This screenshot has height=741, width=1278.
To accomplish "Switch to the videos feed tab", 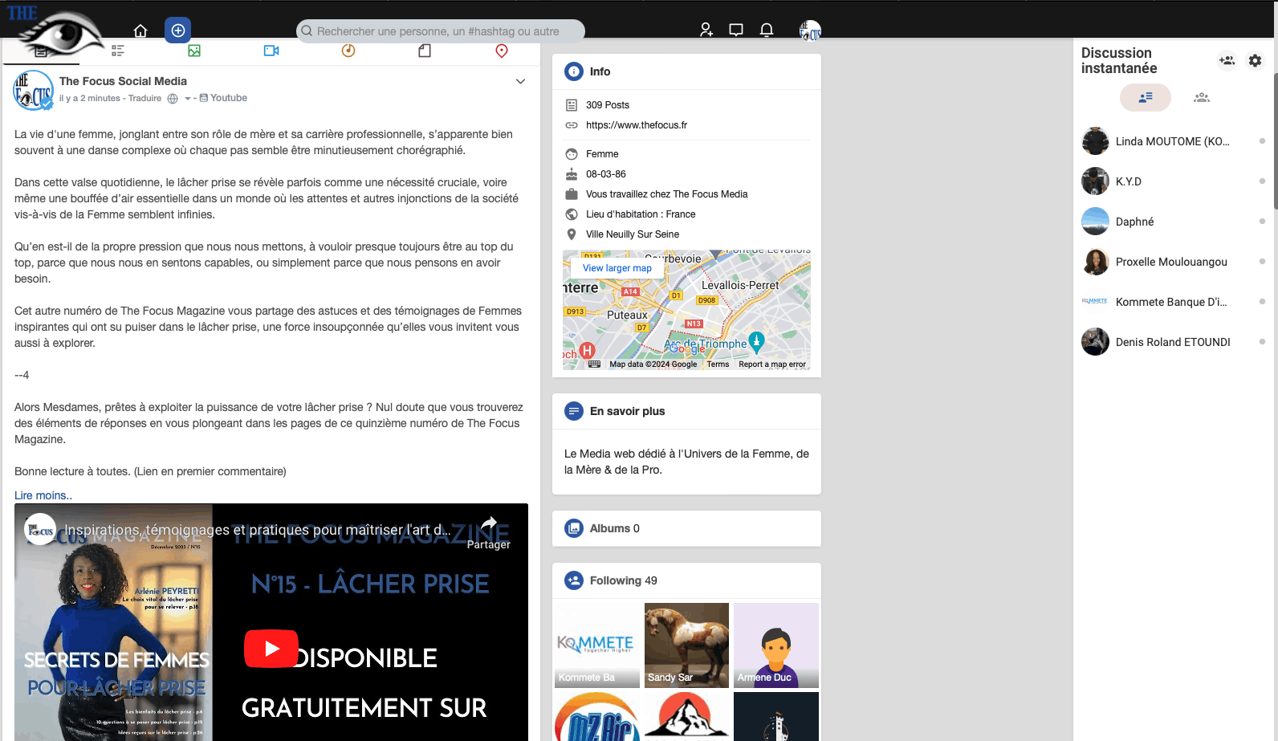I will point(271,51).
